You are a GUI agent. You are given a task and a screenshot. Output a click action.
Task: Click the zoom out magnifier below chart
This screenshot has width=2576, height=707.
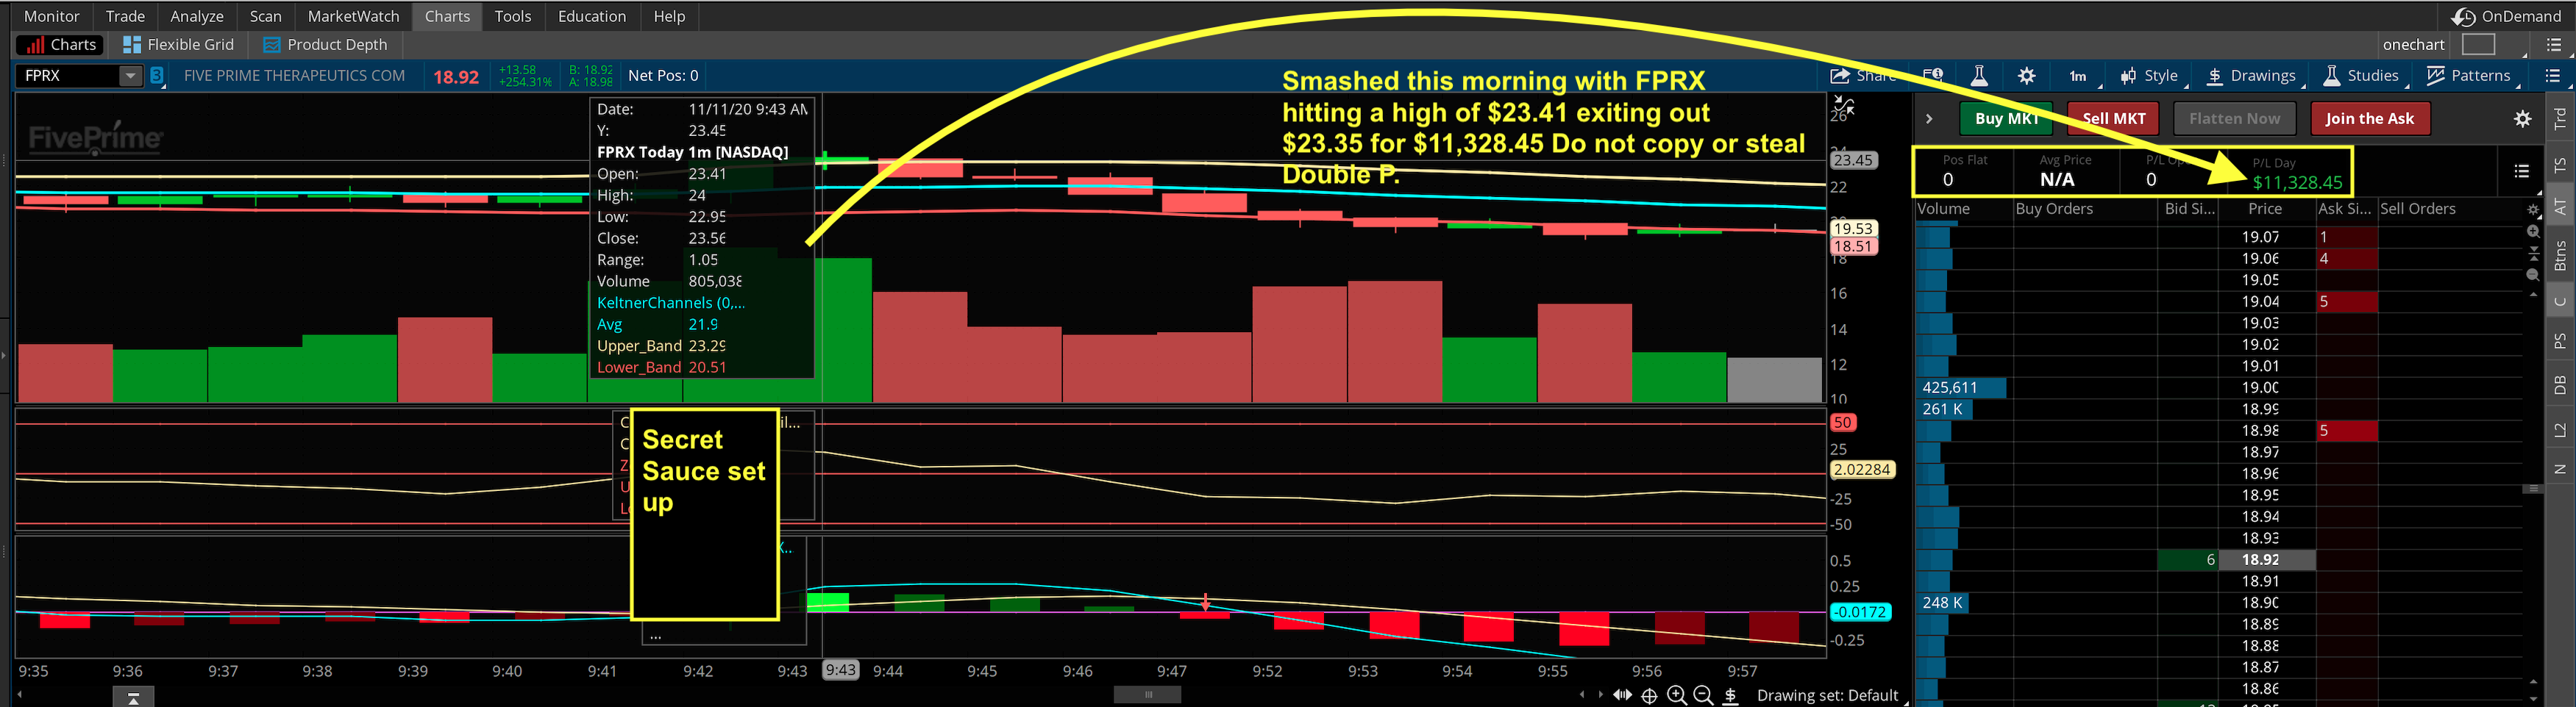pos(1703,695)
